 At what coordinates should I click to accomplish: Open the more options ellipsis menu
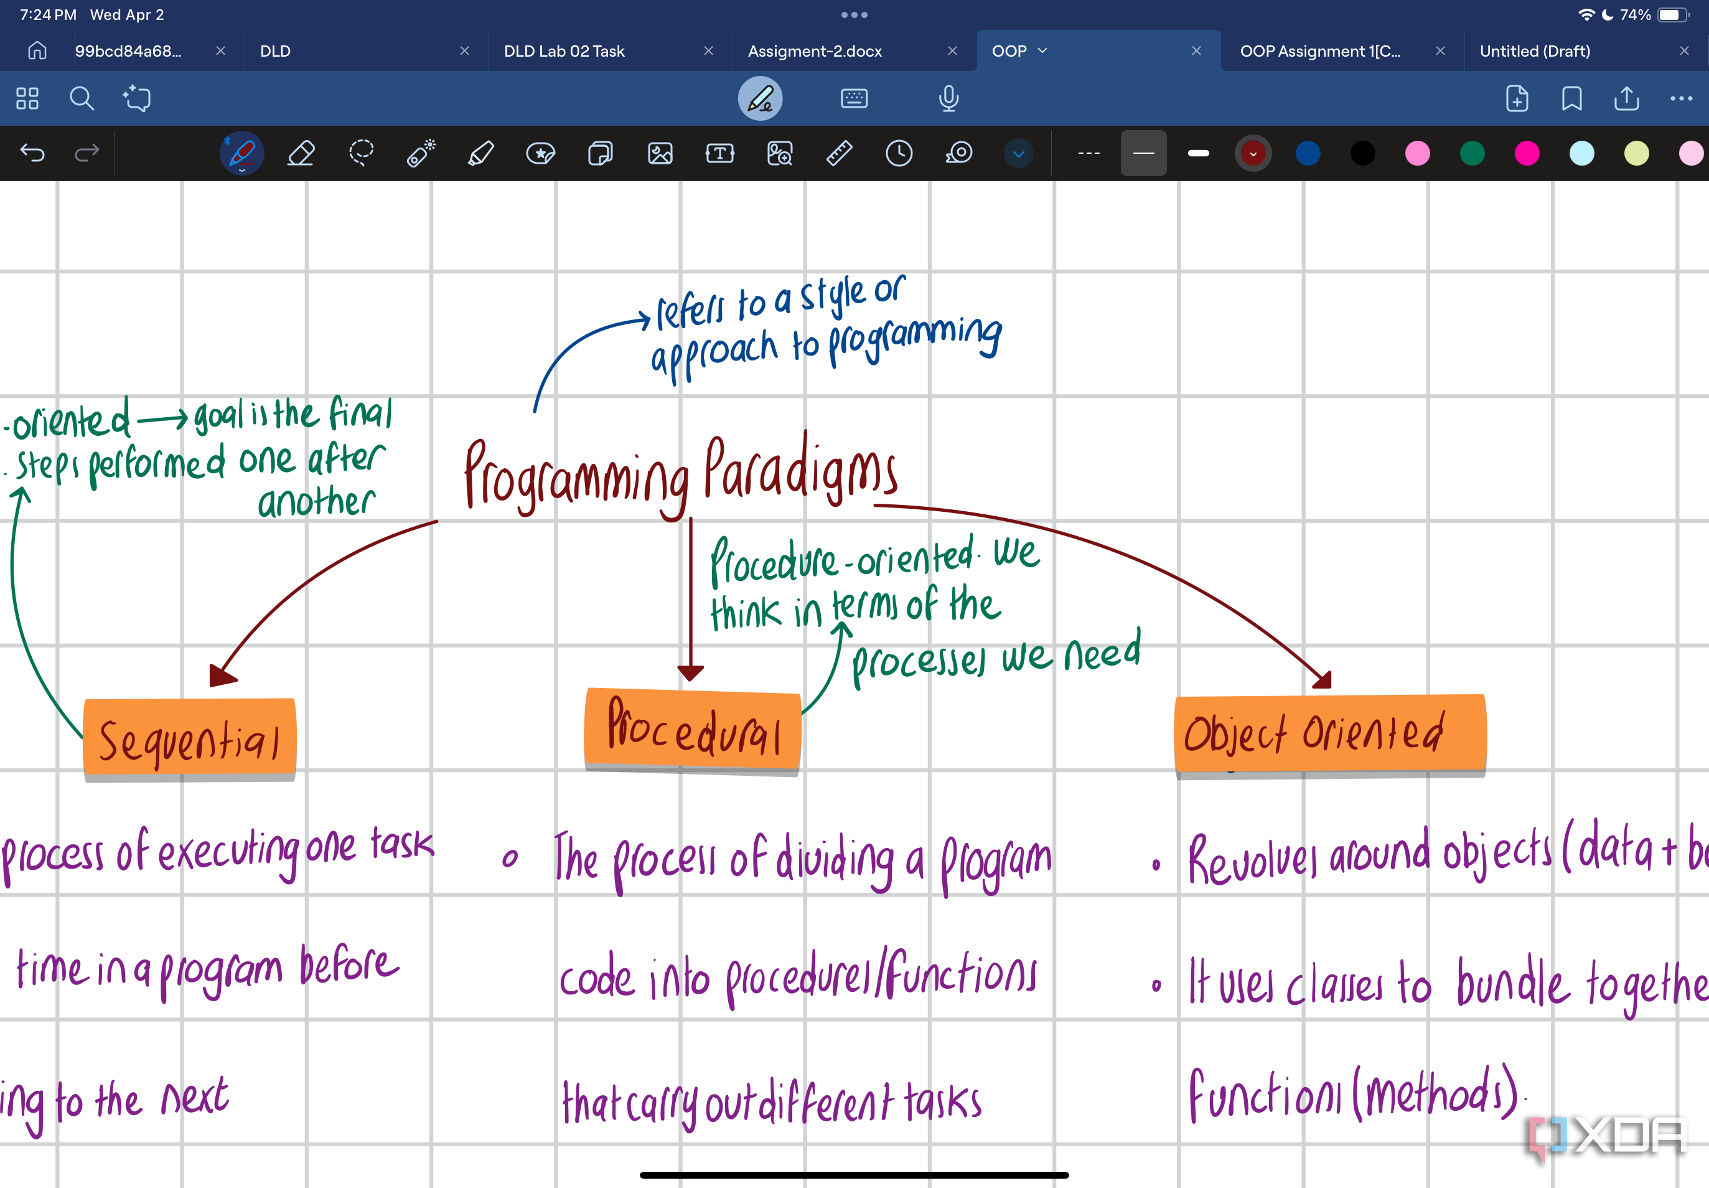click(x=1682, y=98)
